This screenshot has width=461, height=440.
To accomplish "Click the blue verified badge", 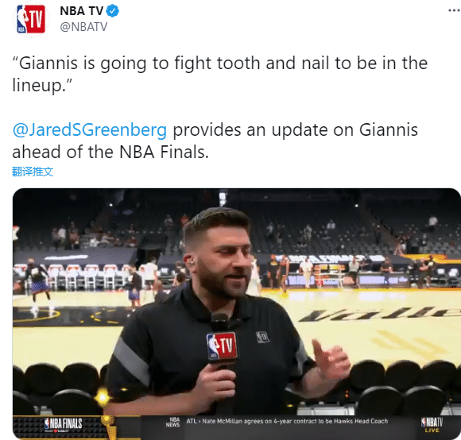I will click(112, 11).
